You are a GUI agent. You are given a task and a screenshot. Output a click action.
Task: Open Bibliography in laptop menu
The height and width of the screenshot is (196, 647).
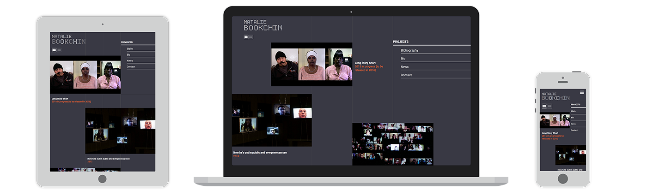tap(409, 50)
